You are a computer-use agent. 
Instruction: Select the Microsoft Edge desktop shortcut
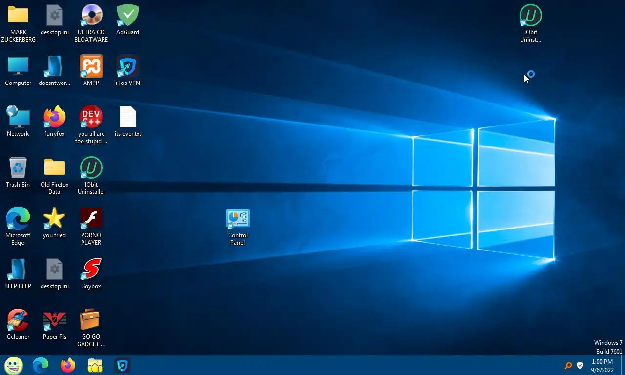coord(18,219)
